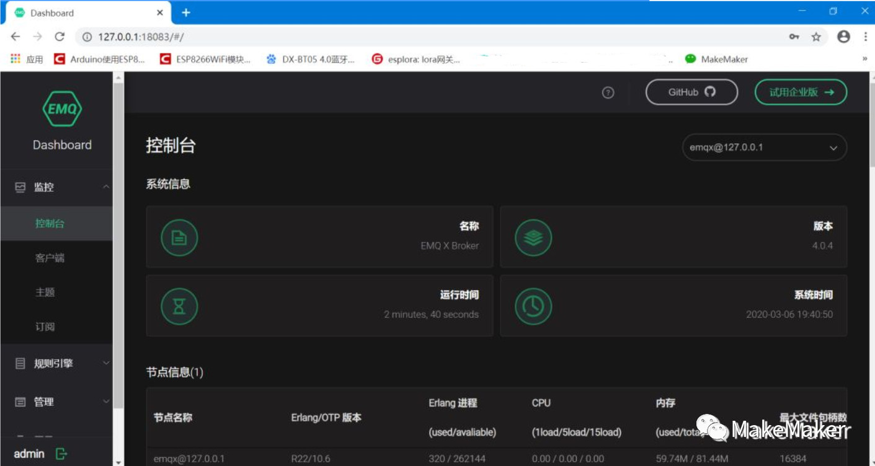875x466 pixels.
Task: Click the layered stack version icon
Action: [533, 237]
